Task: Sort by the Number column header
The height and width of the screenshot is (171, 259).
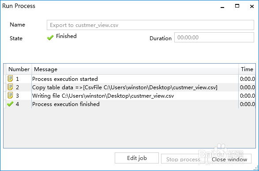Action: (19, 69)
